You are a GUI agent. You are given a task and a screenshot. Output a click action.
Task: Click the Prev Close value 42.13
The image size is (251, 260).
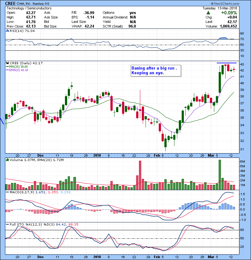(31, 26)
